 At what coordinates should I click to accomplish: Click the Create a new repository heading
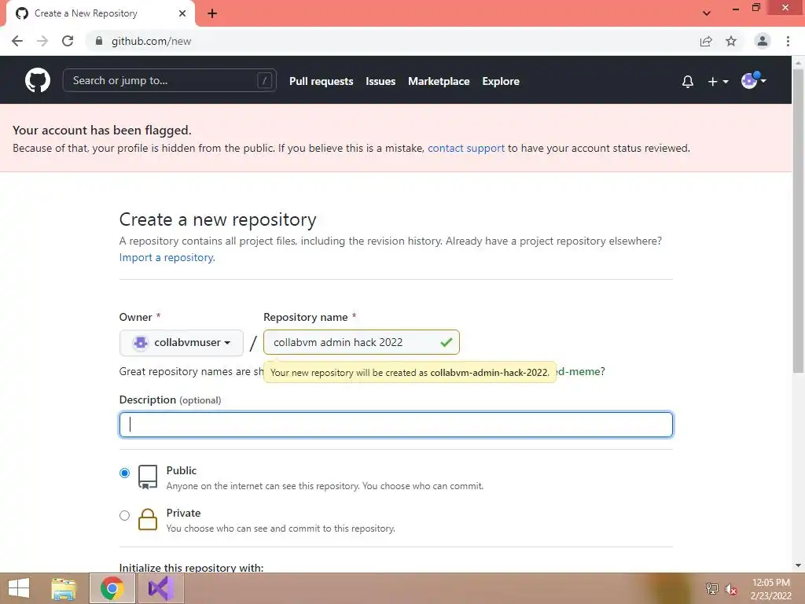point(218,220)
